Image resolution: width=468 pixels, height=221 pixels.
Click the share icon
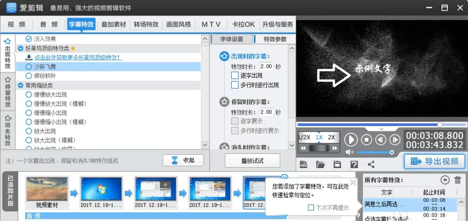point(371,164)
